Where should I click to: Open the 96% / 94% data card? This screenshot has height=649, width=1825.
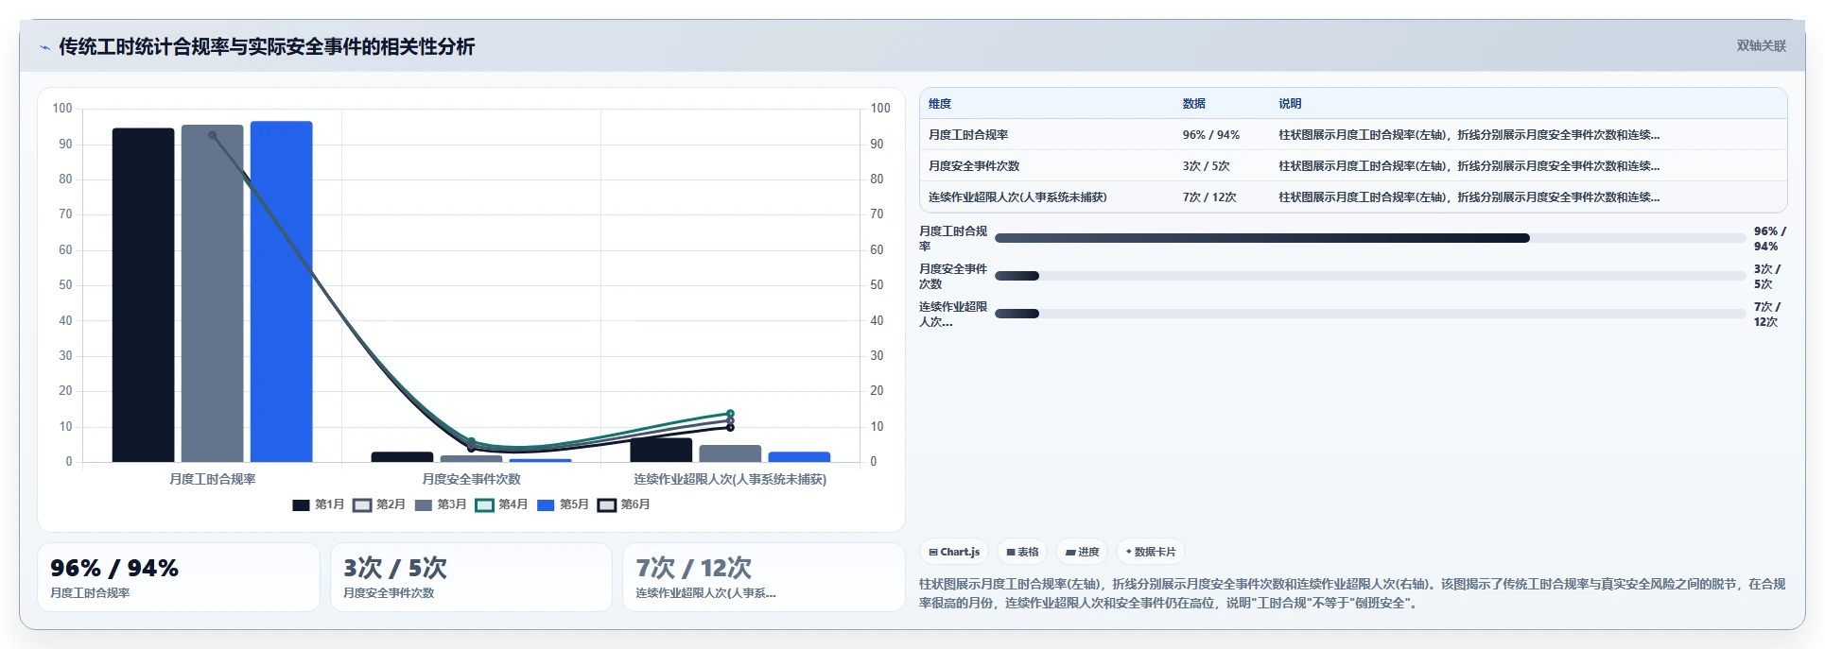point(179,577)
